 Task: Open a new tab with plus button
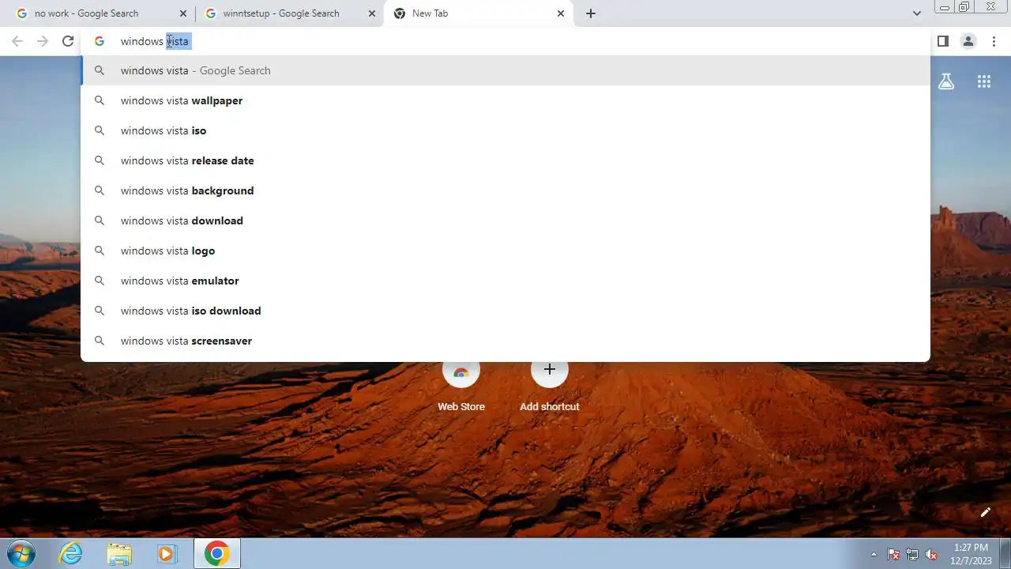coord(591,13)
